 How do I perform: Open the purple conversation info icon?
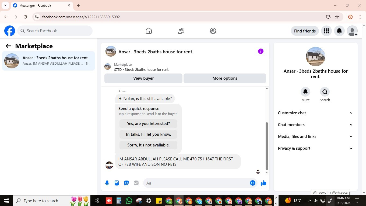point(261,51)
